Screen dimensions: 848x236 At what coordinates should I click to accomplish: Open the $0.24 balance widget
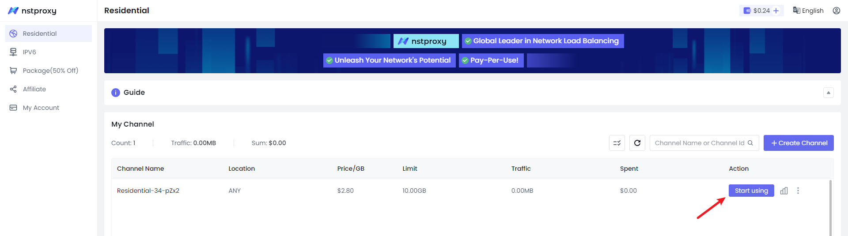pyautogui.click(x=761, y=11)
